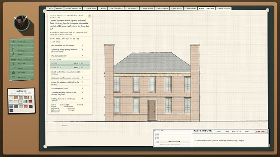Open the Van Wyck tab
This screenshot has height=157, width=280.
click(x=176, y=9)
